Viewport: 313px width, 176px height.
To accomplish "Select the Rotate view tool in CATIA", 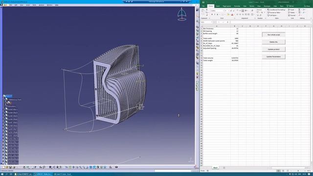I will 77,167.
